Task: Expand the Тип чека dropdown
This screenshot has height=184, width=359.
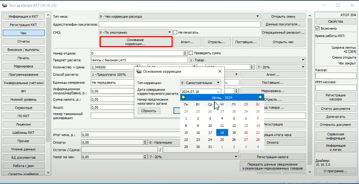Action: [x=258, y=17]
